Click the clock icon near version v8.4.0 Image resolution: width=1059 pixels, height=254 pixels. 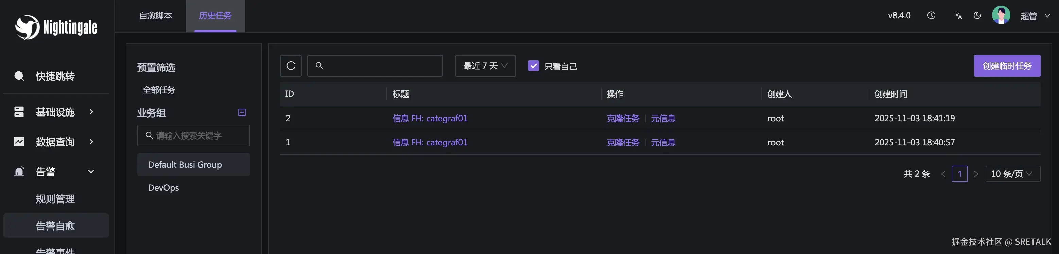(931, 16)
